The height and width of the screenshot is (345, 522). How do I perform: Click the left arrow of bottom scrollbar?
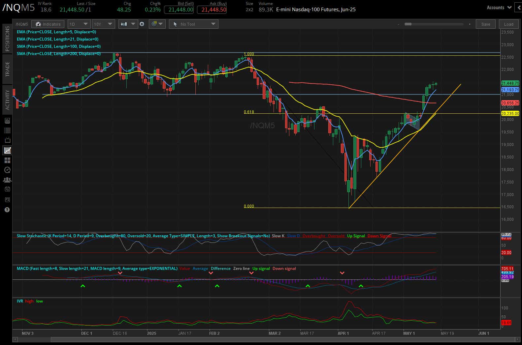[15, 339]
